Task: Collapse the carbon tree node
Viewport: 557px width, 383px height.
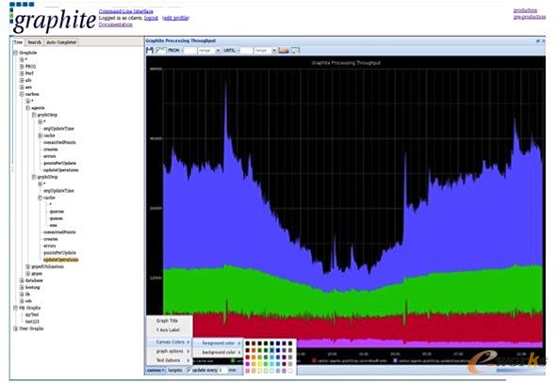Action: coord(22,94)
